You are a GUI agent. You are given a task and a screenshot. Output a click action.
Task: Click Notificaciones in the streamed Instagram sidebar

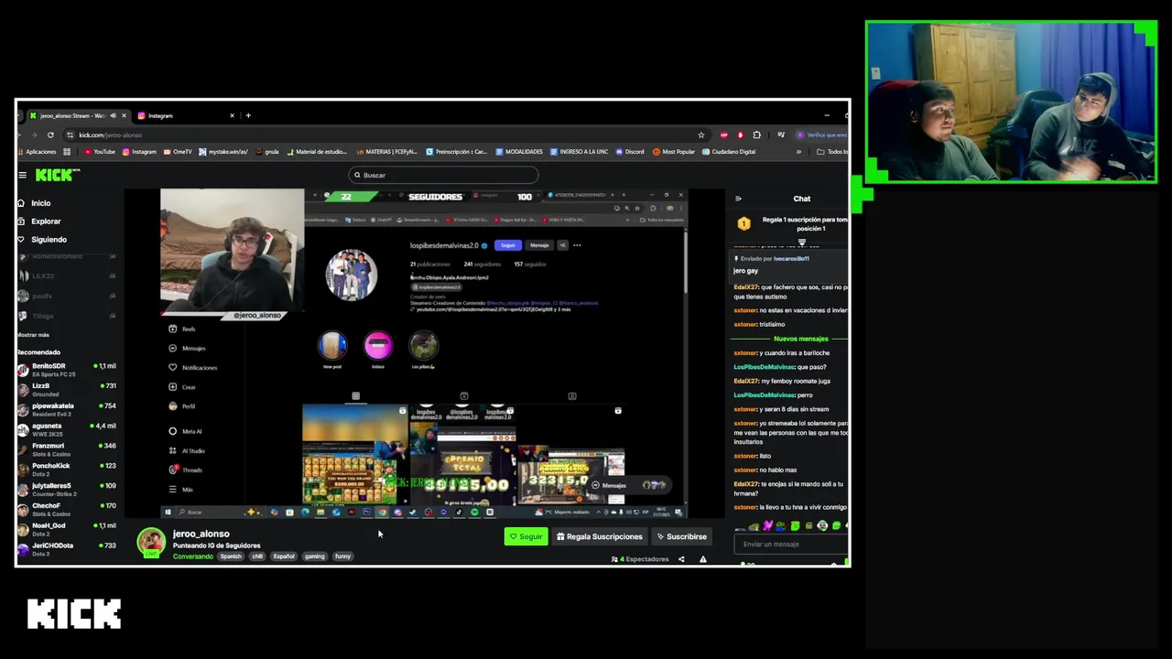(x=193, y=367)
